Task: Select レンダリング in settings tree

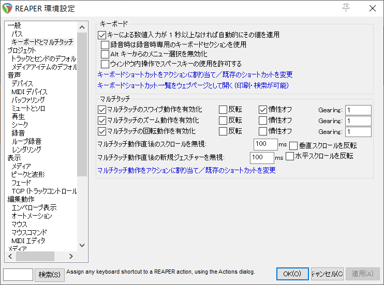Action: [26, 149]
